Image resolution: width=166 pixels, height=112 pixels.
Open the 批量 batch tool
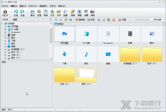65,13
